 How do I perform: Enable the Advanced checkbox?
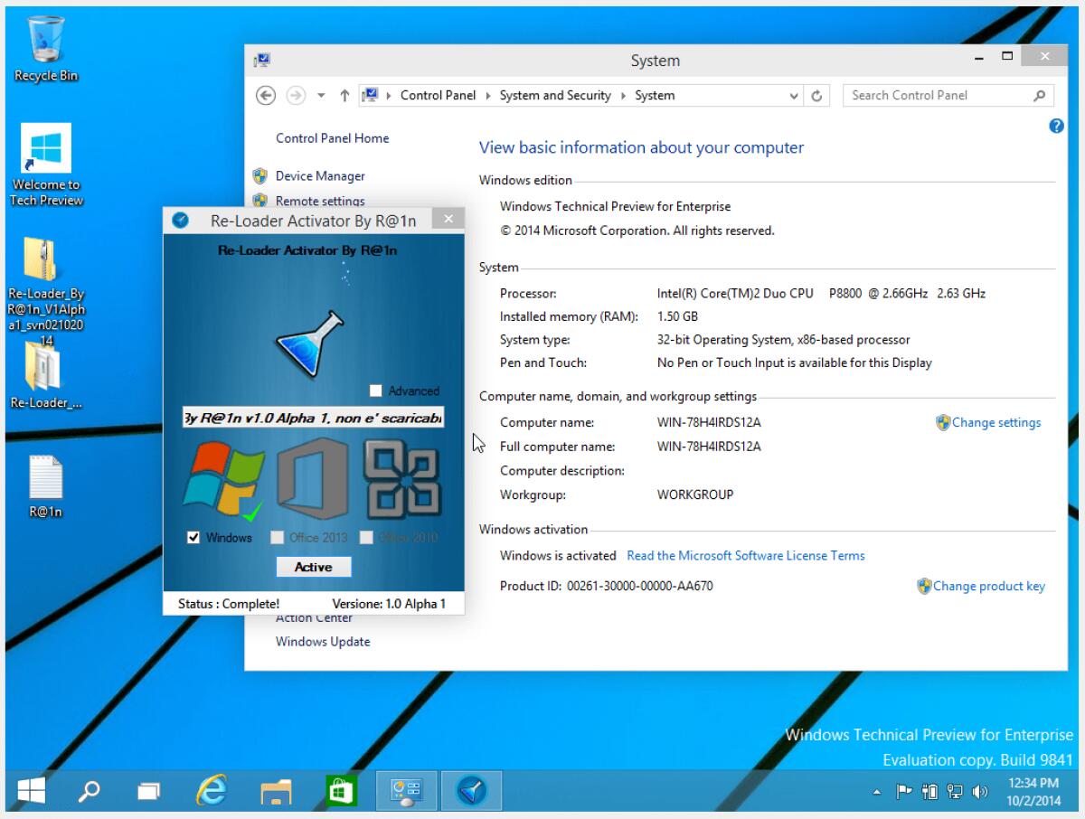pyautogui.click(x=375, y=391)
